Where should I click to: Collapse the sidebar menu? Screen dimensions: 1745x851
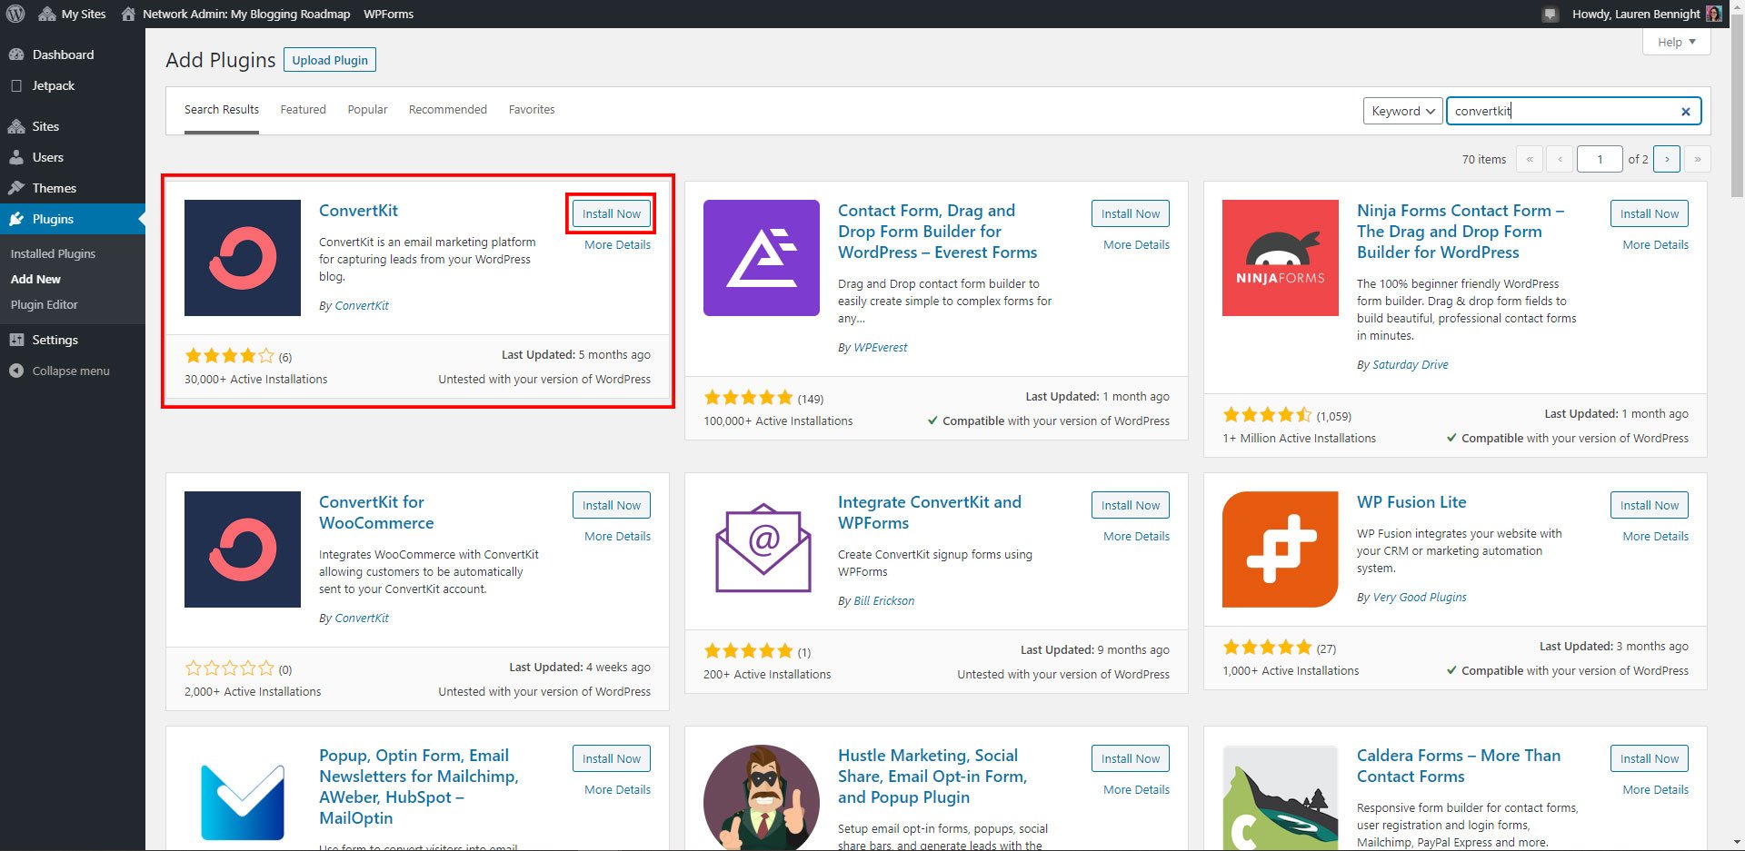coord(73,371)
